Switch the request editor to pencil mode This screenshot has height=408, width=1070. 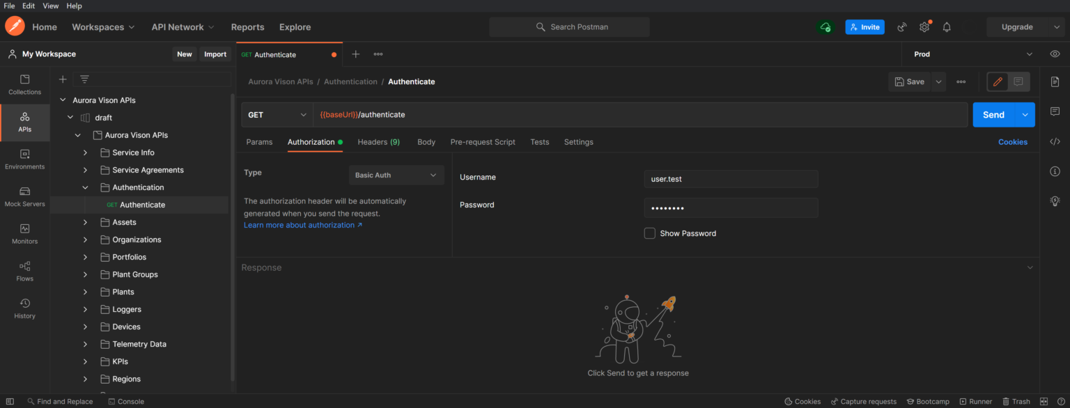(x=997, y=81)
